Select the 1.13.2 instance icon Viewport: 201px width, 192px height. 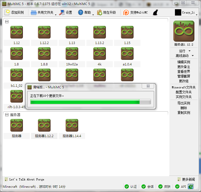(100, 32)
